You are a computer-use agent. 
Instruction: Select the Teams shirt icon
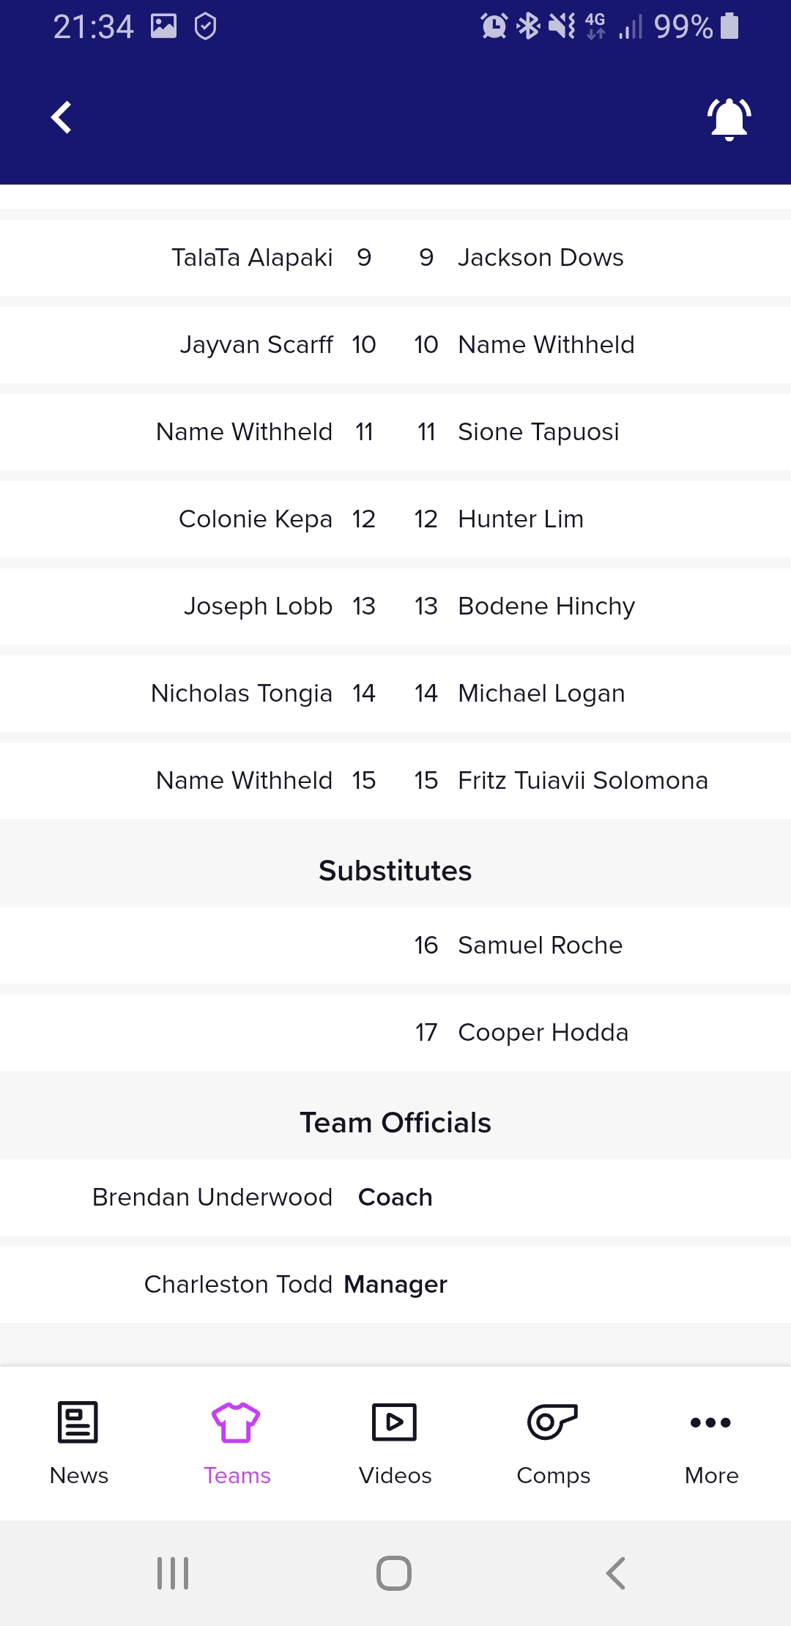236,1422
